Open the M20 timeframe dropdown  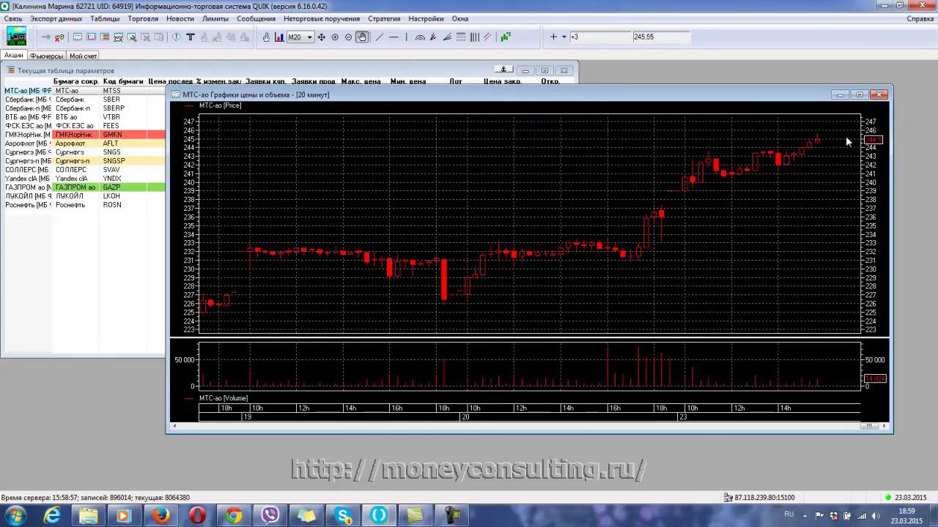pyautogui.click(x=310, y=37)
